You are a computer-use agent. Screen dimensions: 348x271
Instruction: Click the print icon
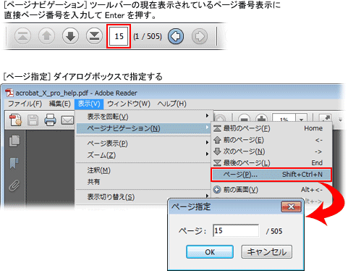pyautogui.click(x=50, y=120)
